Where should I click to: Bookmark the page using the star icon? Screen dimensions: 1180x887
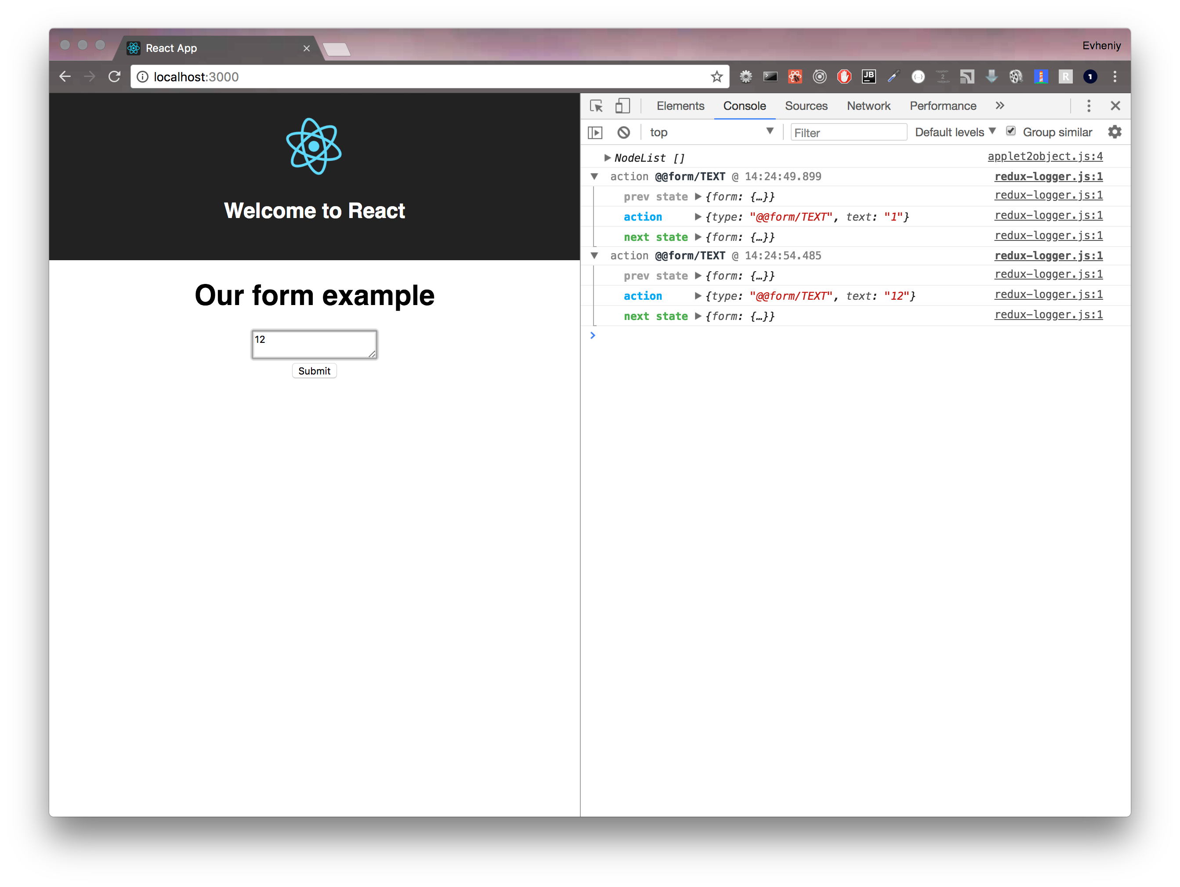tap(717, 76)
